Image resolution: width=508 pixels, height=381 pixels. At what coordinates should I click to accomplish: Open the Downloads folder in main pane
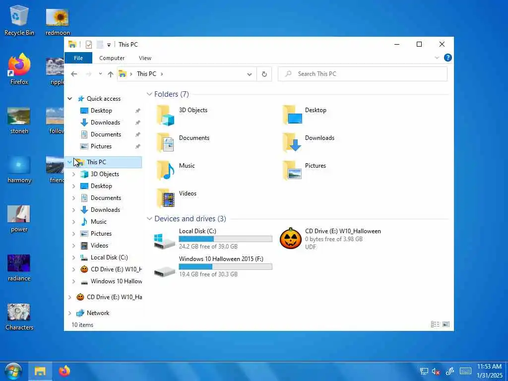pos(292,142)
